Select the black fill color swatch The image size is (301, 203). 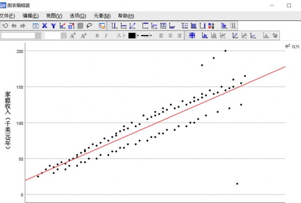131,35
